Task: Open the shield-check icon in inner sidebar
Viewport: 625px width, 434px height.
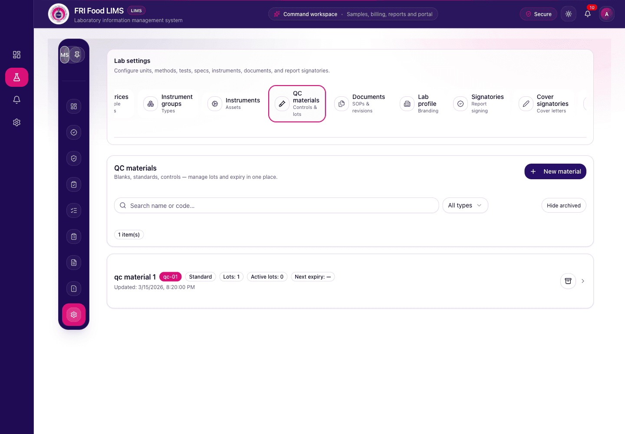Action: 74,158
